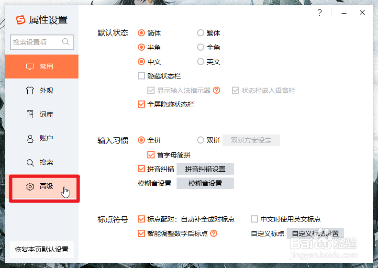
Task: Click the 默认状态 section label
Action: point(113,33)
